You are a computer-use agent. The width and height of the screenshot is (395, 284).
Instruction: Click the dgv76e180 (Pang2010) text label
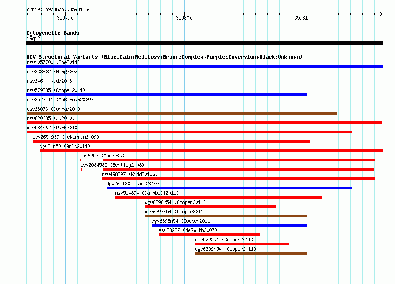[x=133, y=184]
